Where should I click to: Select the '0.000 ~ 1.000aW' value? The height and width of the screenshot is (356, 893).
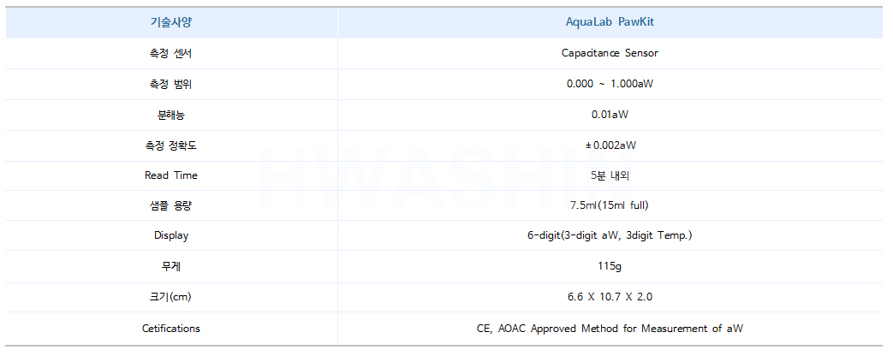click(x=610, y=85)
